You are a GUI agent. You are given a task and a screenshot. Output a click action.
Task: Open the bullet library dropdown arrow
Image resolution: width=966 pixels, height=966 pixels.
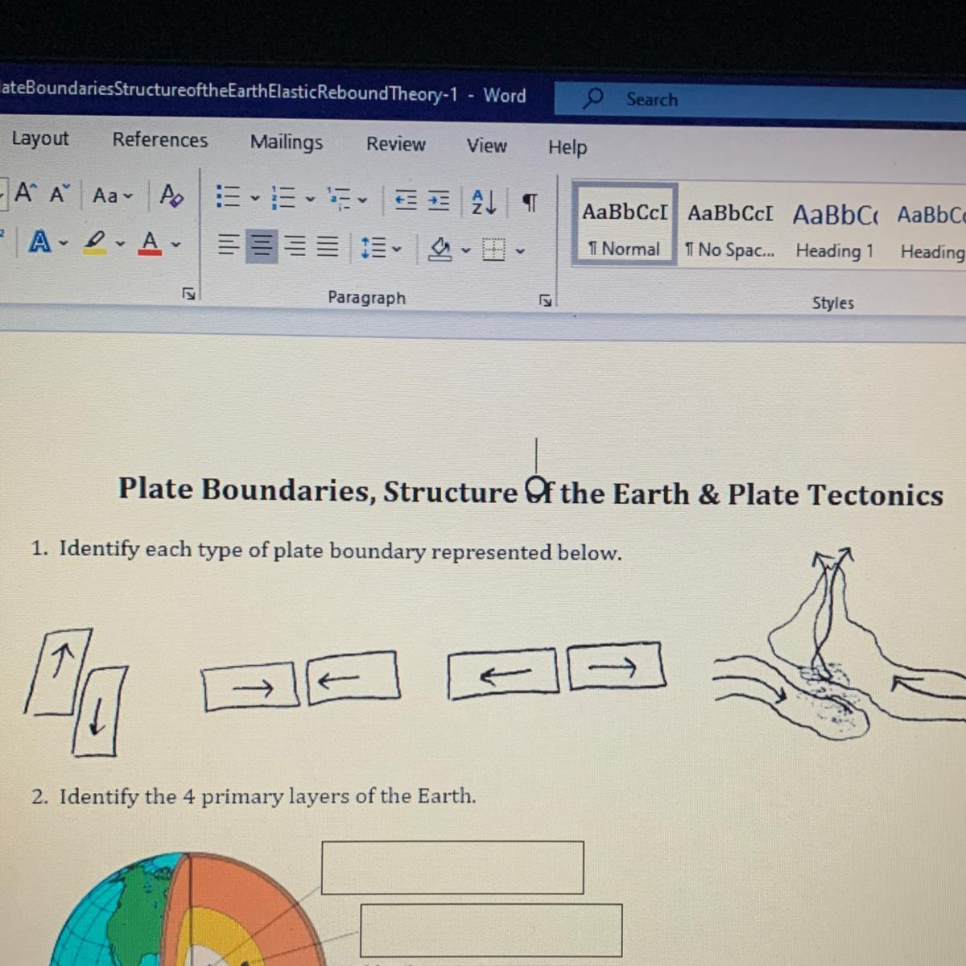pos(254,197)
